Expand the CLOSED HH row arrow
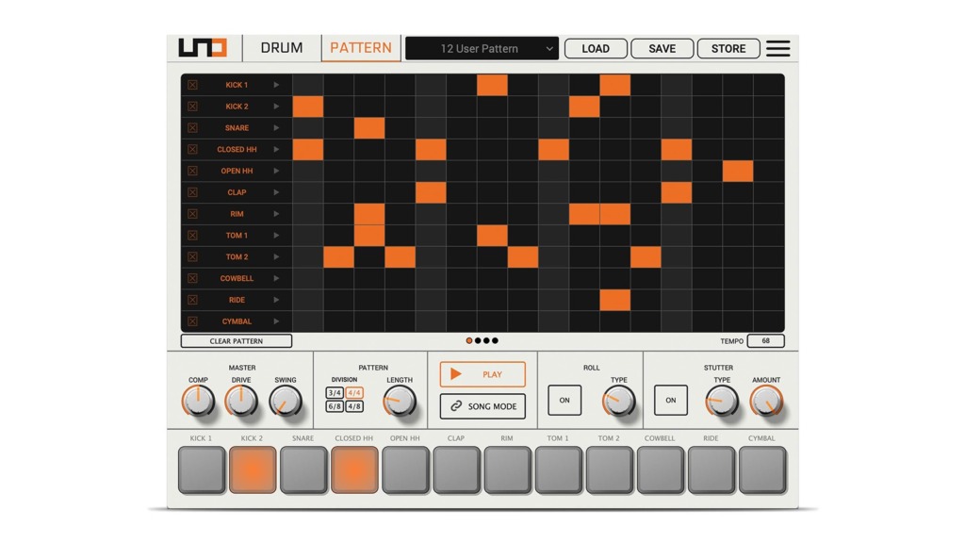Viewport: 965px width, 543px height. click(x=276, y=150)
